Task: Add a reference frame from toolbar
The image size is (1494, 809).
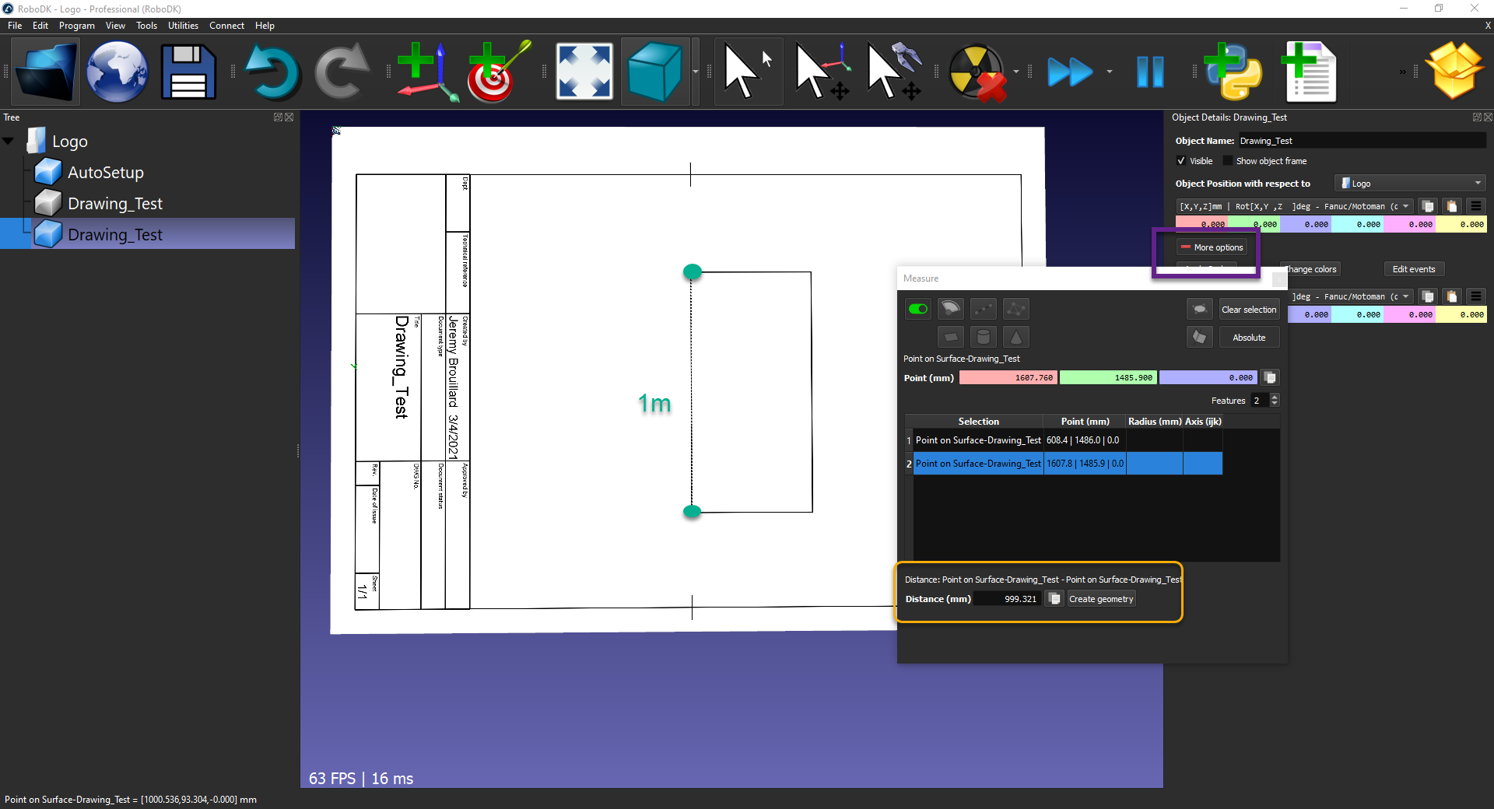Action: coord(426,72)
